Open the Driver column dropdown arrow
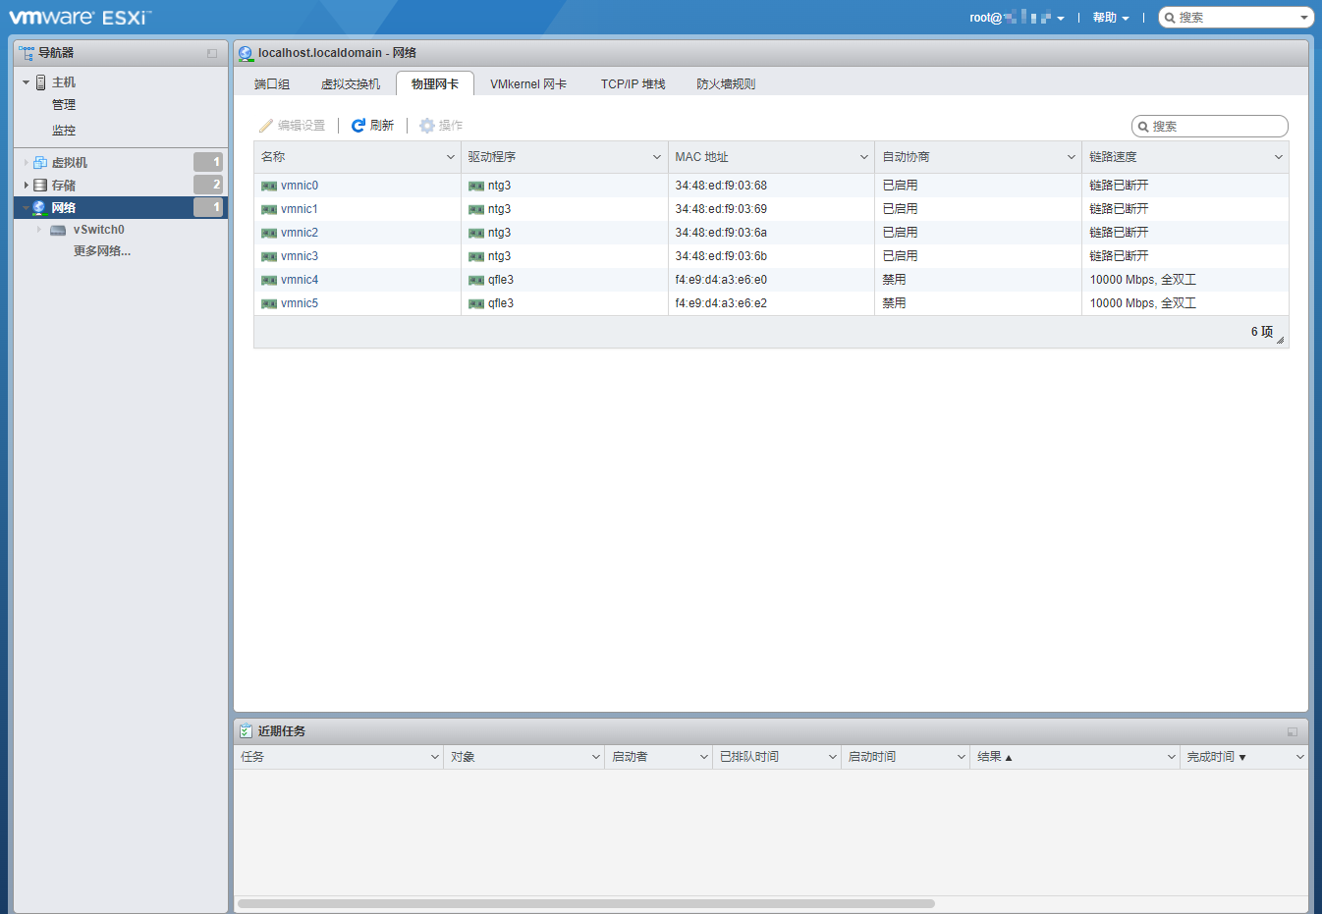Screen dimensions: 1322x914 tap(657, 157)
